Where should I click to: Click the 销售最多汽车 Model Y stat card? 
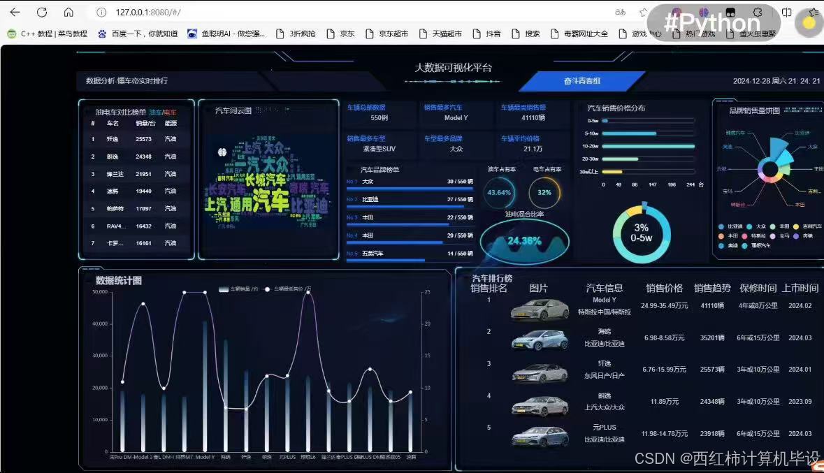pos(456,112)
